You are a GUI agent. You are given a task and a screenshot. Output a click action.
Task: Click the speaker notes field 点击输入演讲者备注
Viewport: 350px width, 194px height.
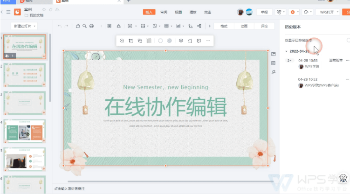click(x=70, y=189)
